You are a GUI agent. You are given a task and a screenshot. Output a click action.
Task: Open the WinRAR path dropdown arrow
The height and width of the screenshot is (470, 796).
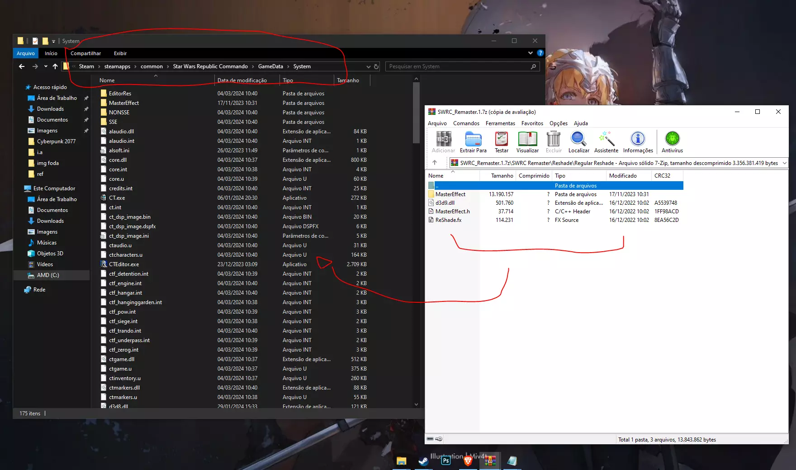pyautogui.click(x=785, y=163)
